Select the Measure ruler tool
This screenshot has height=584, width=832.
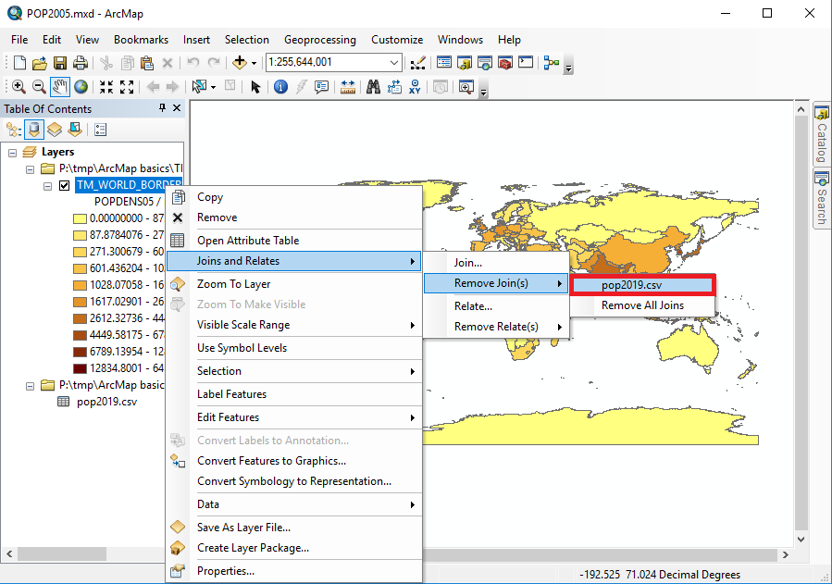(x=348, y=86)
